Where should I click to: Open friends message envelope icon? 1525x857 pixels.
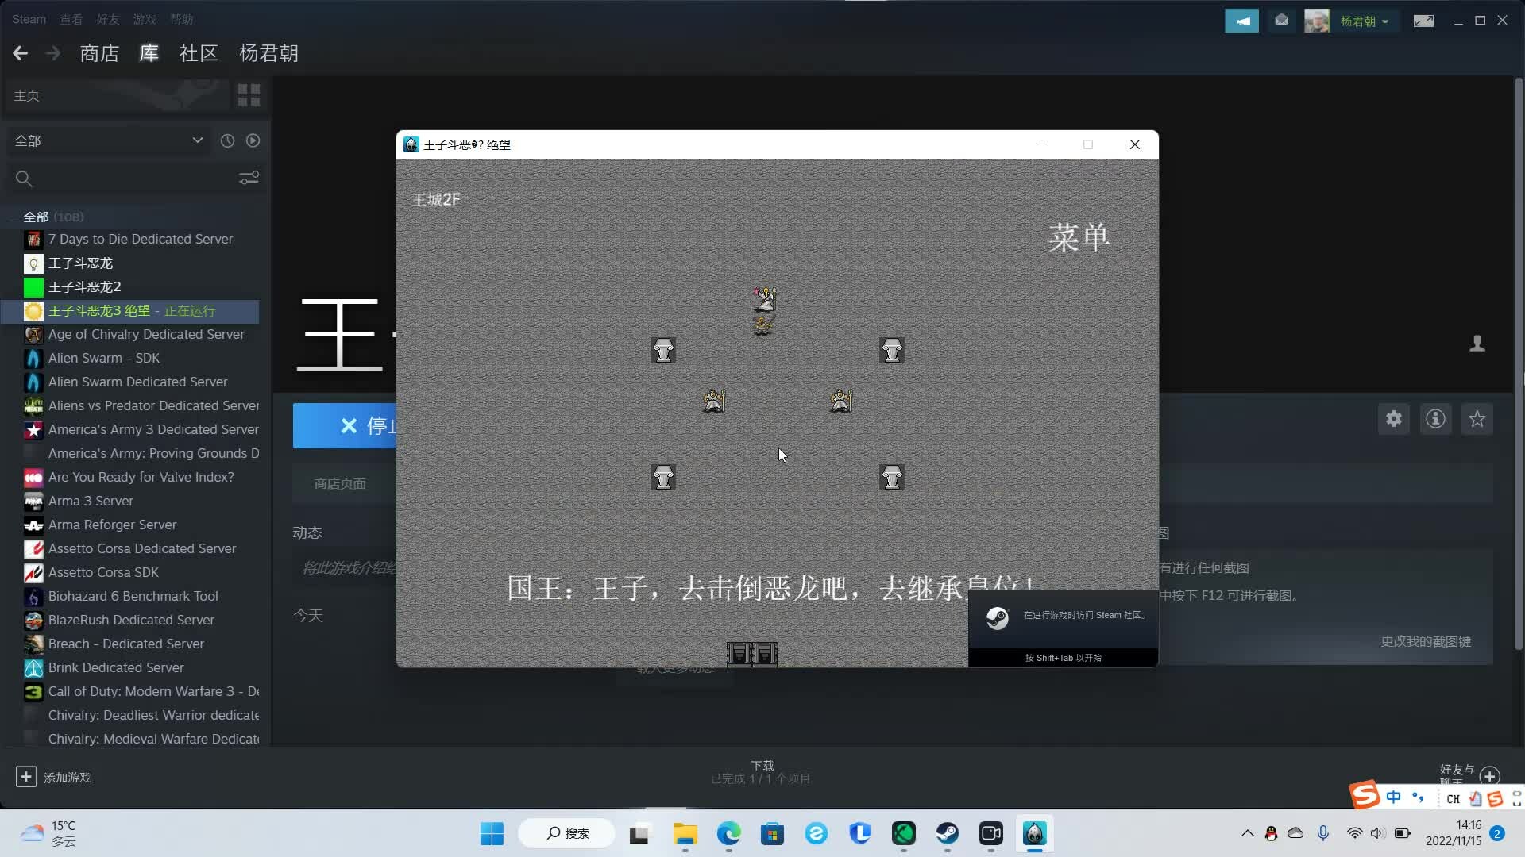1281,21
